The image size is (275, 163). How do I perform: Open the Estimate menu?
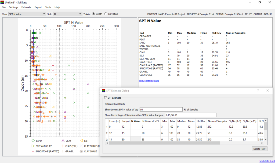[x=26, y=7]
